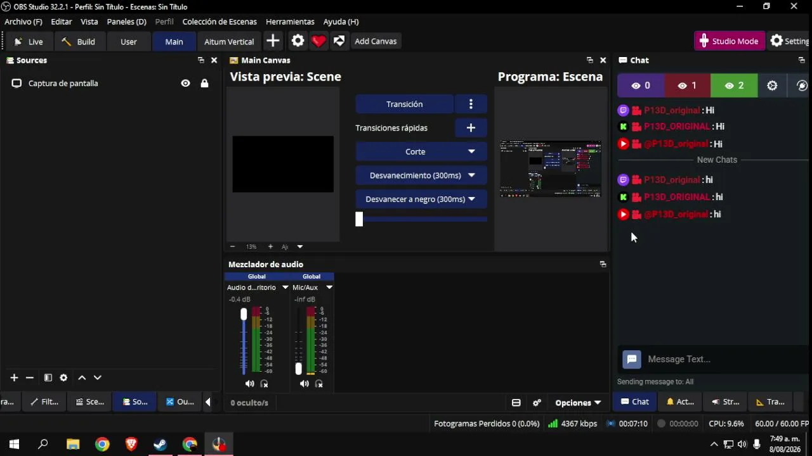This screenshot has width=812, height=456.
Task: Open the gear settings icon in top toolbar
Action: [298, 41]
